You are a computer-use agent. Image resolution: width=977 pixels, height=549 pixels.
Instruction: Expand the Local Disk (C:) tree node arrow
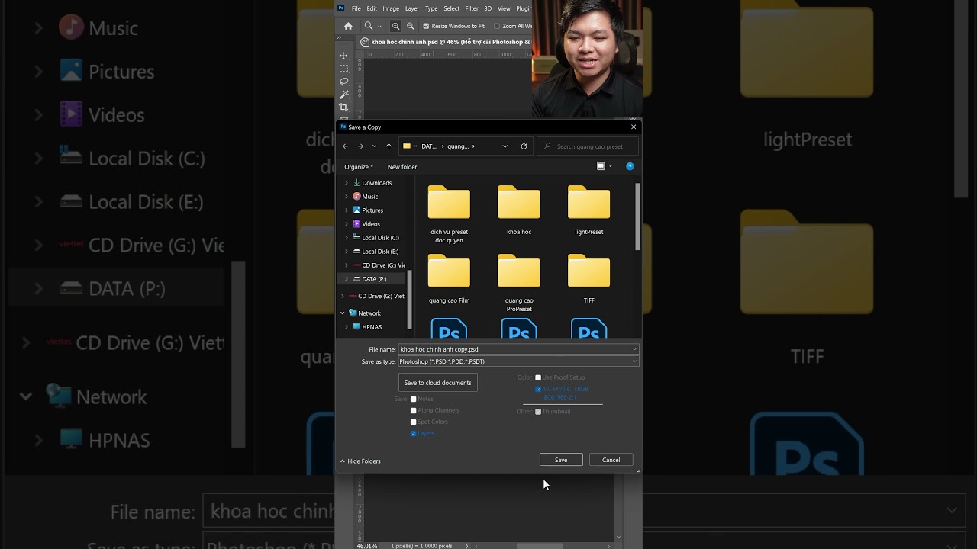(347, 238)
